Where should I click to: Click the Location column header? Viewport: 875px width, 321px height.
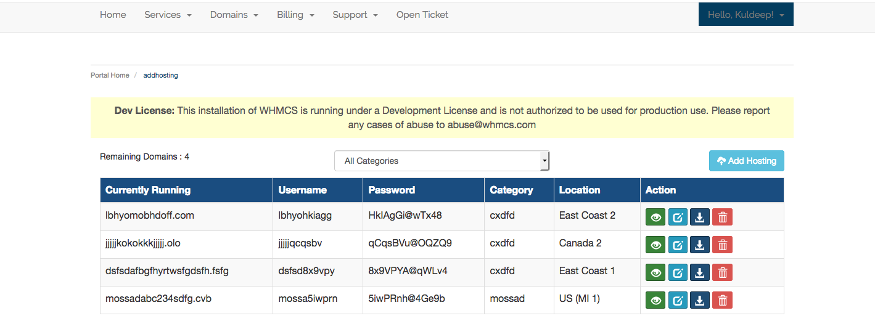[597, 190]
